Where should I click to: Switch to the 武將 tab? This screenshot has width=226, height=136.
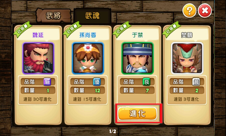(x=53, y=16)
